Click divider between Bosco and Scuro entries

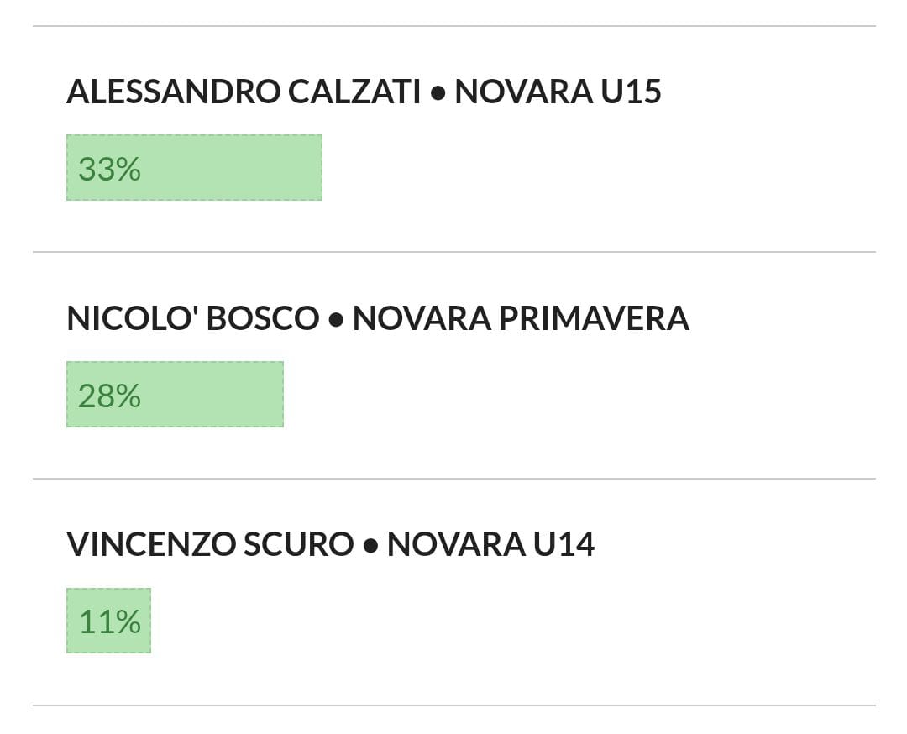pos(453,479)
